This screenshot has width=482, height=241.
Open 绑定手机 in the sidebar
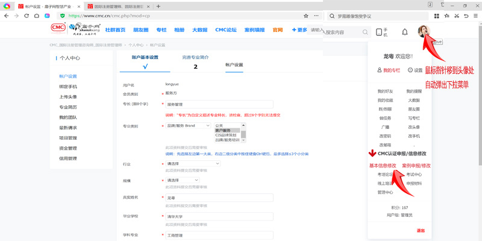pyautogui.click(x=68, y=87)
